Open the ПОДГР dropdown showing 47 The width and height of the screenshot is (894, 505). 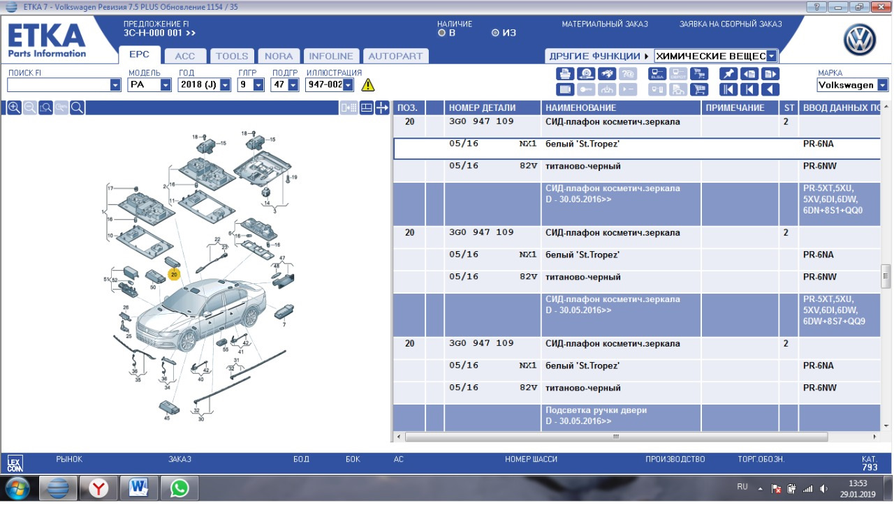click(x=292, y=85)
